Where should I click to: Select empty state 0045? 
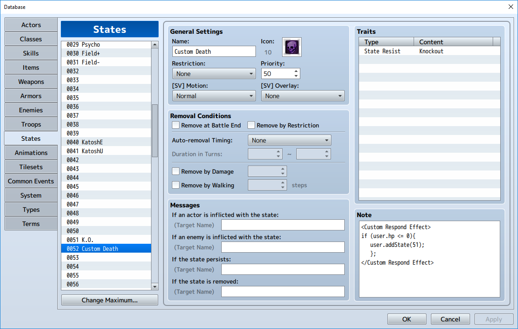[x=106, y=186]
